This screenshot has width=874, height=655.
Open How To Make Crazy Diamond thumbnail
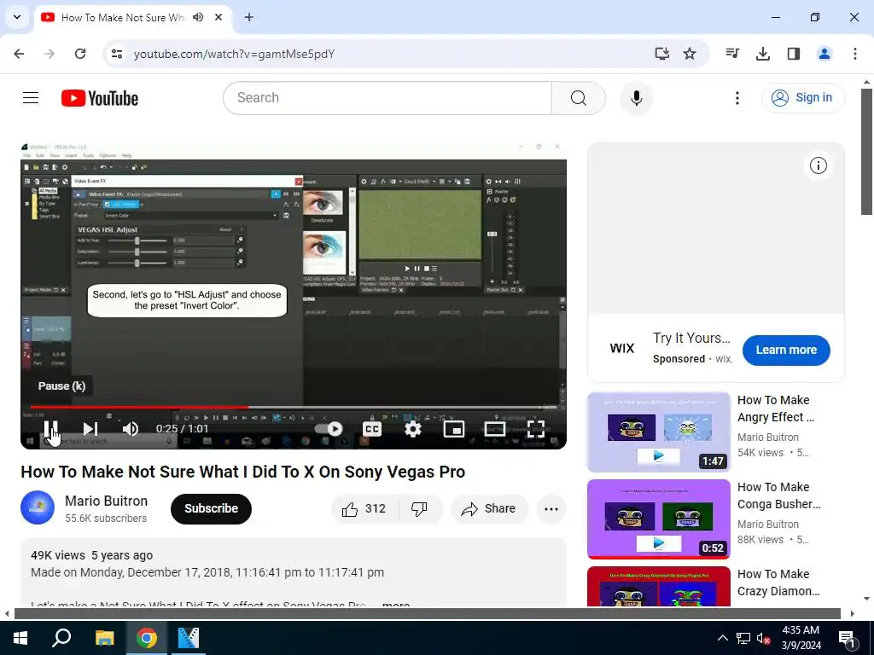(658, 586)
